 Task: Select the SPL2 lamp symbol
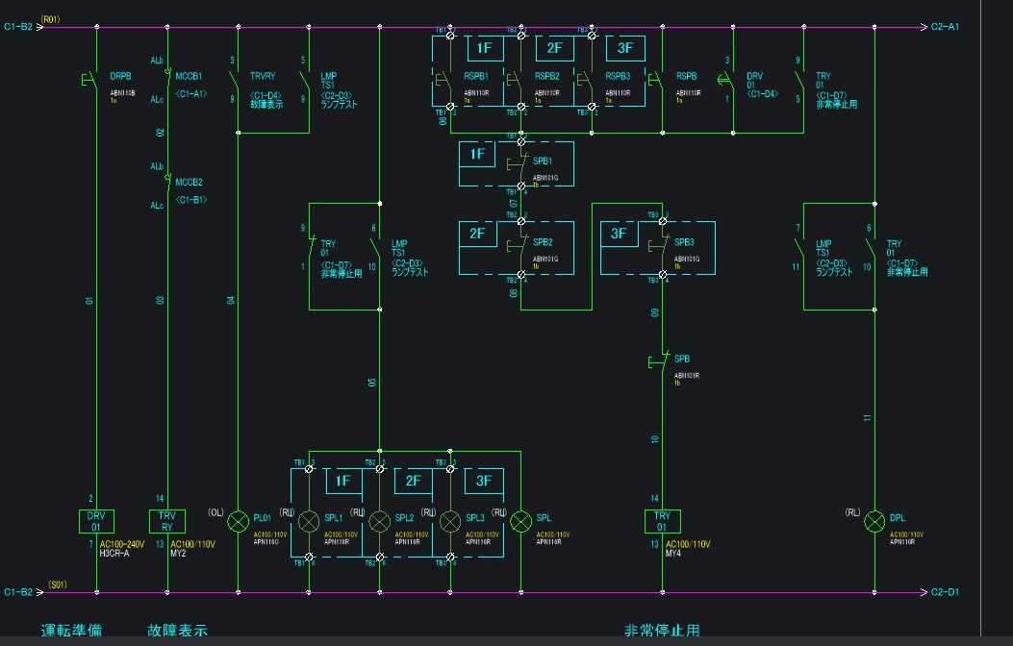pyautogui.click(x=380, y=522)
